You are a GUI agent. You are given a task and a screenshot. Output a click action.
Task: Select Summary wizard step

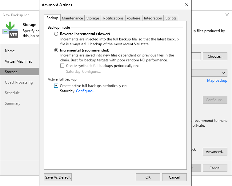[x=13, y=103]
